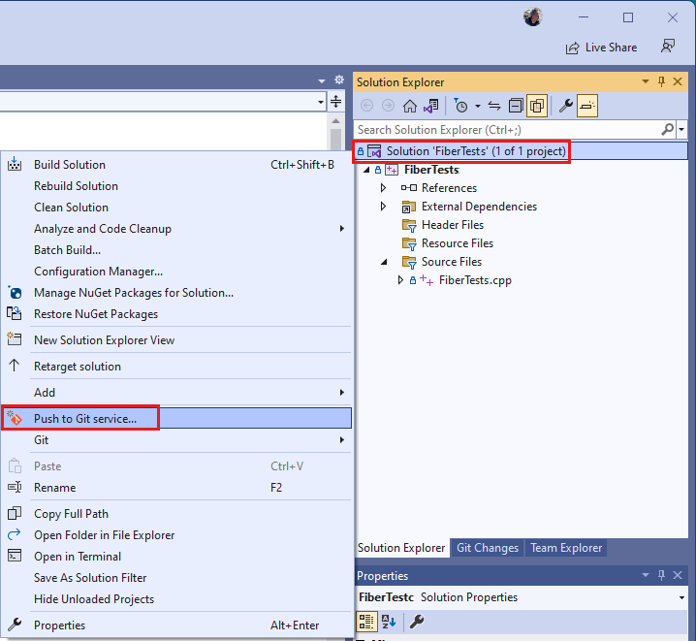The height and width of the screenshot is (641, 696).
Task: Pin the Properties panel
Action: 661,575
